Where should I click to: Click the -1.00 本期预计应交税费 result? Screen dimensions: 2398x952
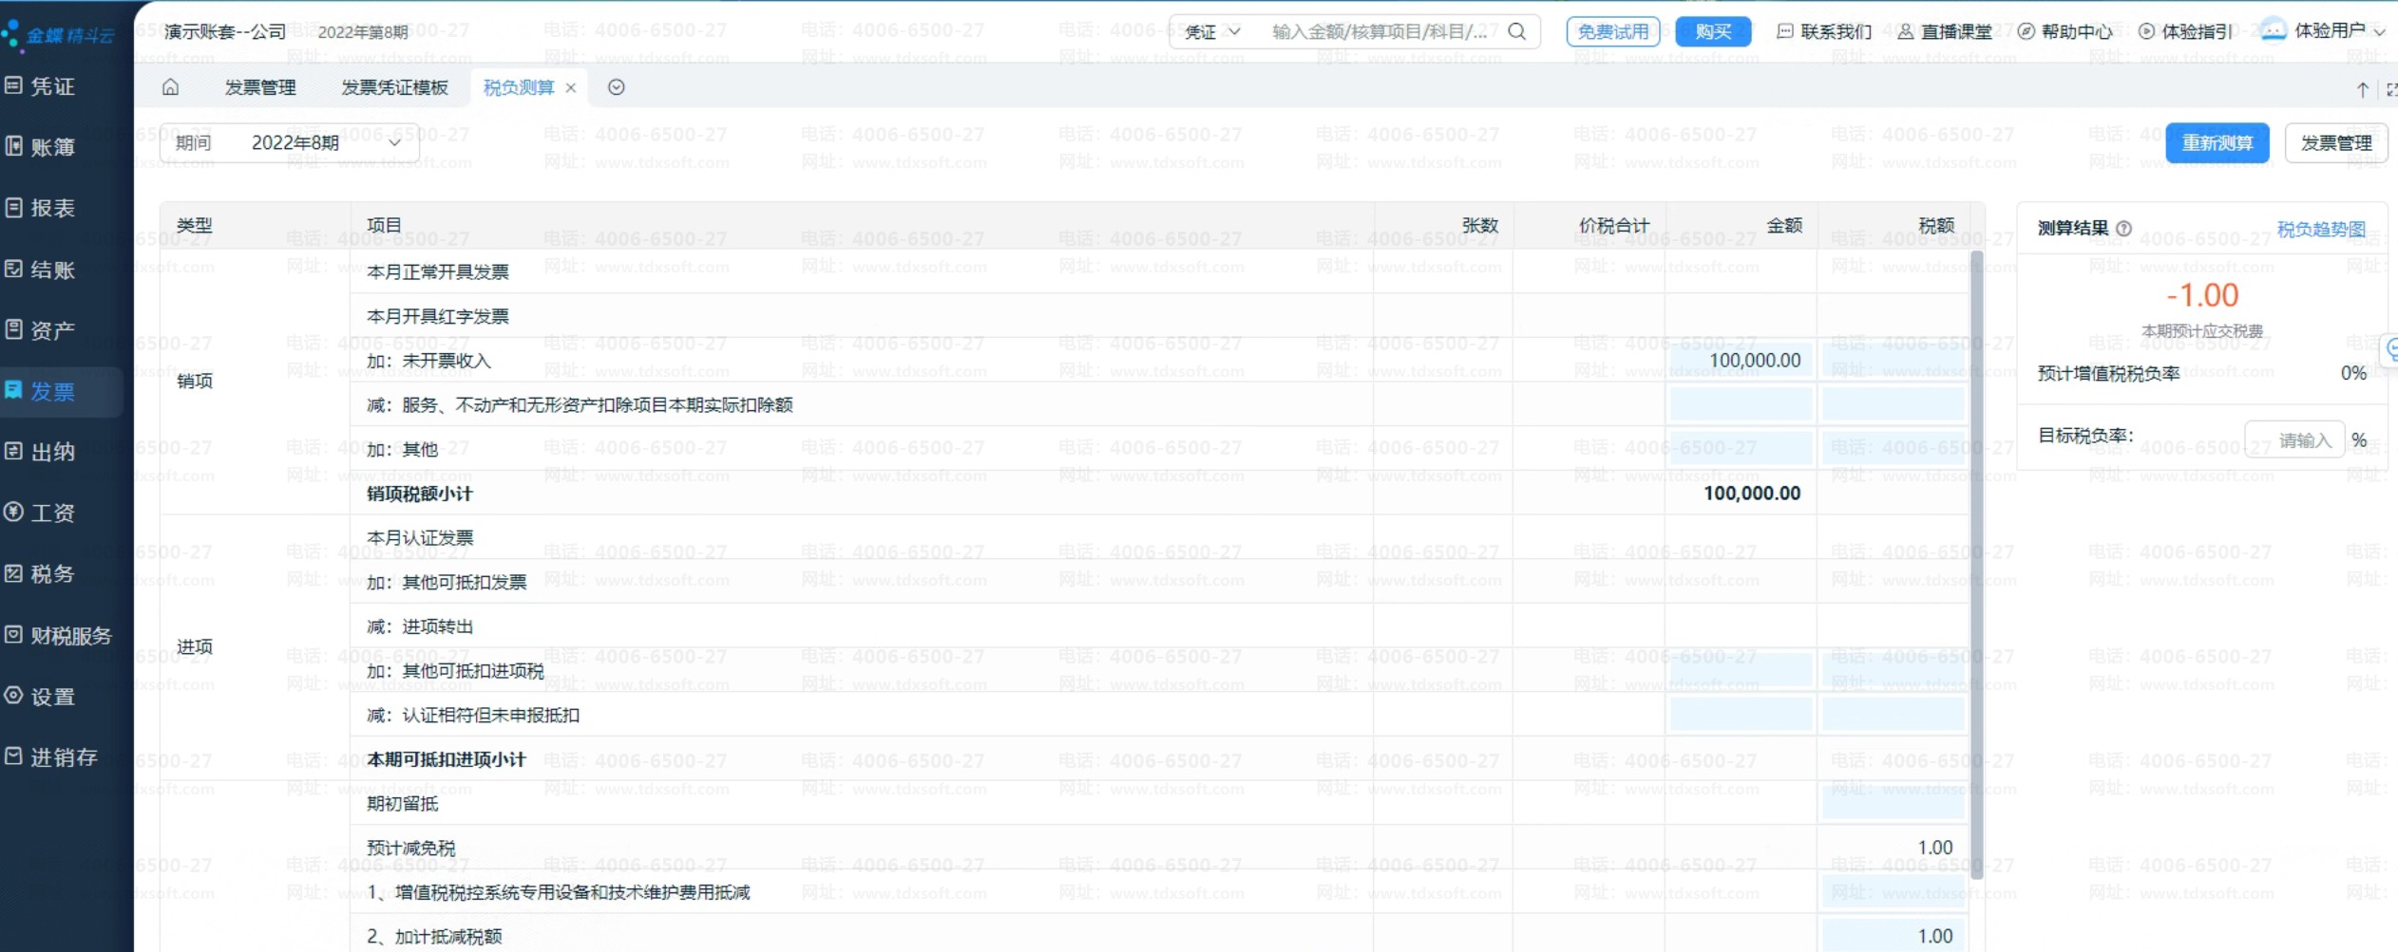(2202, 295)
